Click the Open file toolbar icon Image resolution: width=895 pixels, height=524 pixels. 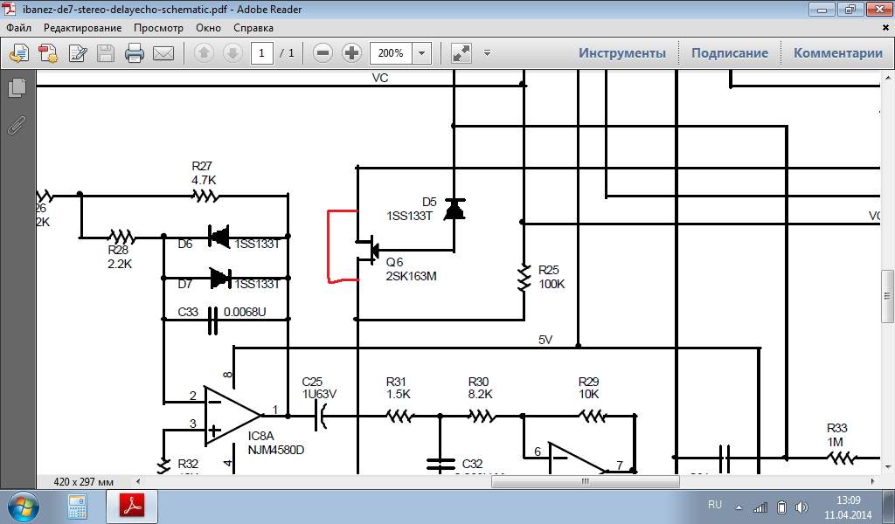coord(18,53)
